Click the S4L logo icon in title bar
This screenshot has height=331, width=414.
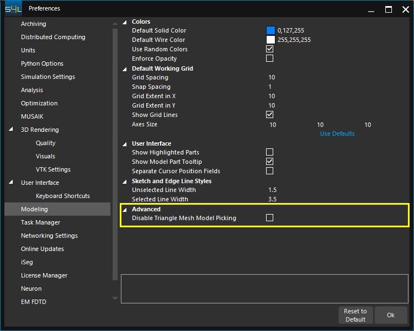point(13,9)
